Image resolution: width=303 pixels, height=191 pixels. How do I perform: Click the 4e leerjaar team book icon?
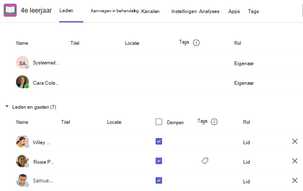click(x=10, y=10)
